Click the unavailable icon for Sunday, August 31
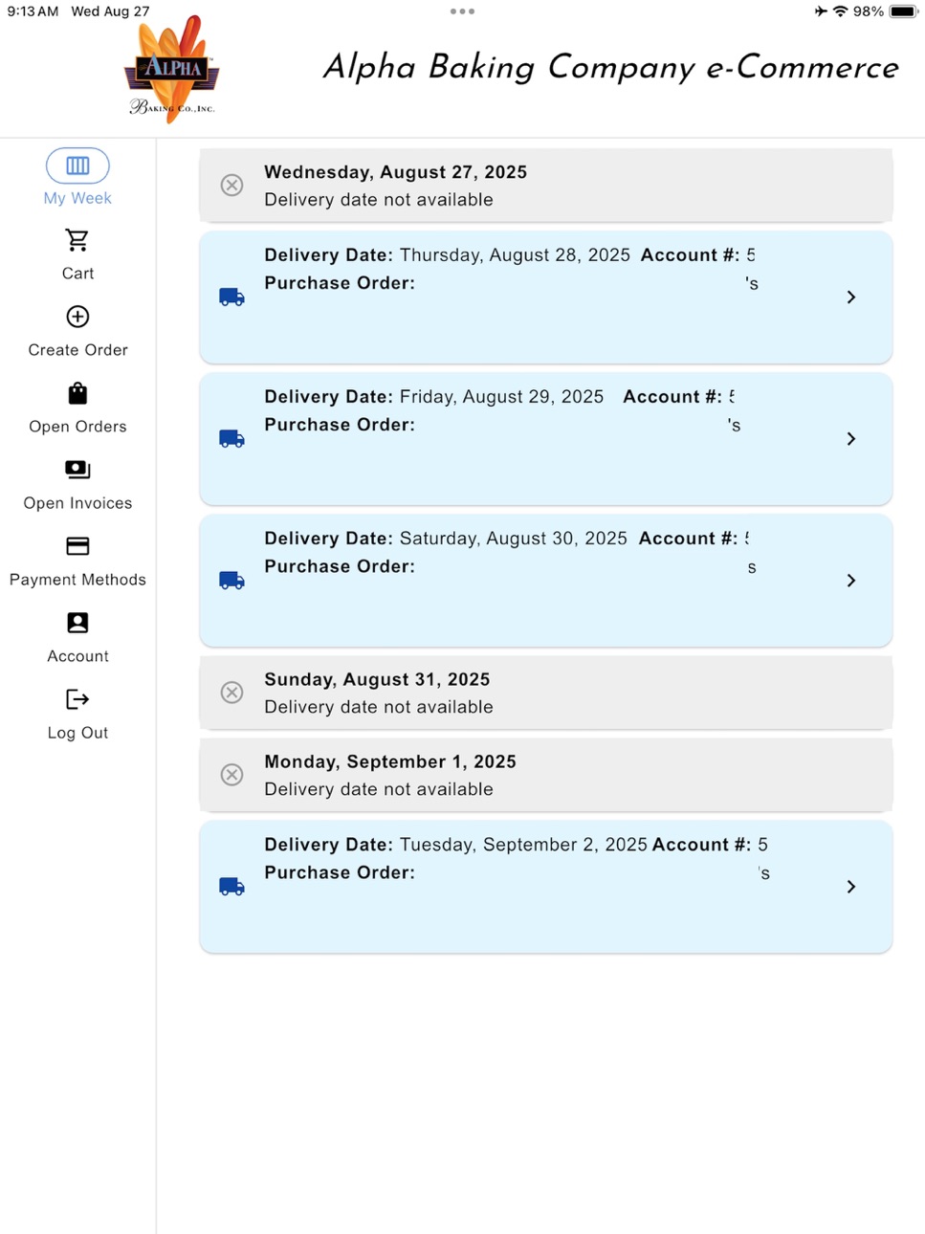 231,692
